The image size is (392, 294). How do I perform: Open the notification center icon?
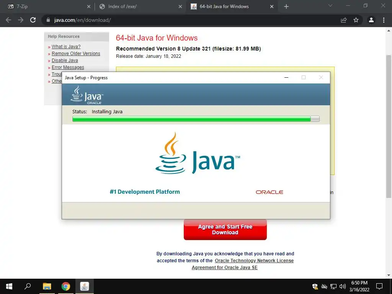coord(379,286)
